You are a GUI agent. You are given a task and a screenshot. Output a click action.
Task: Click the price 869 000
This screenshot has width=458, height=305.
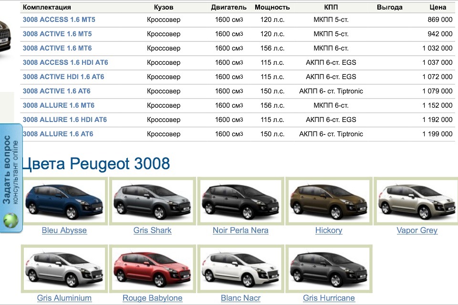(x=440, y=20)
